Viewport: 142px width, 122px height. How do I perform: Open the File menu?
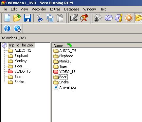4,9
